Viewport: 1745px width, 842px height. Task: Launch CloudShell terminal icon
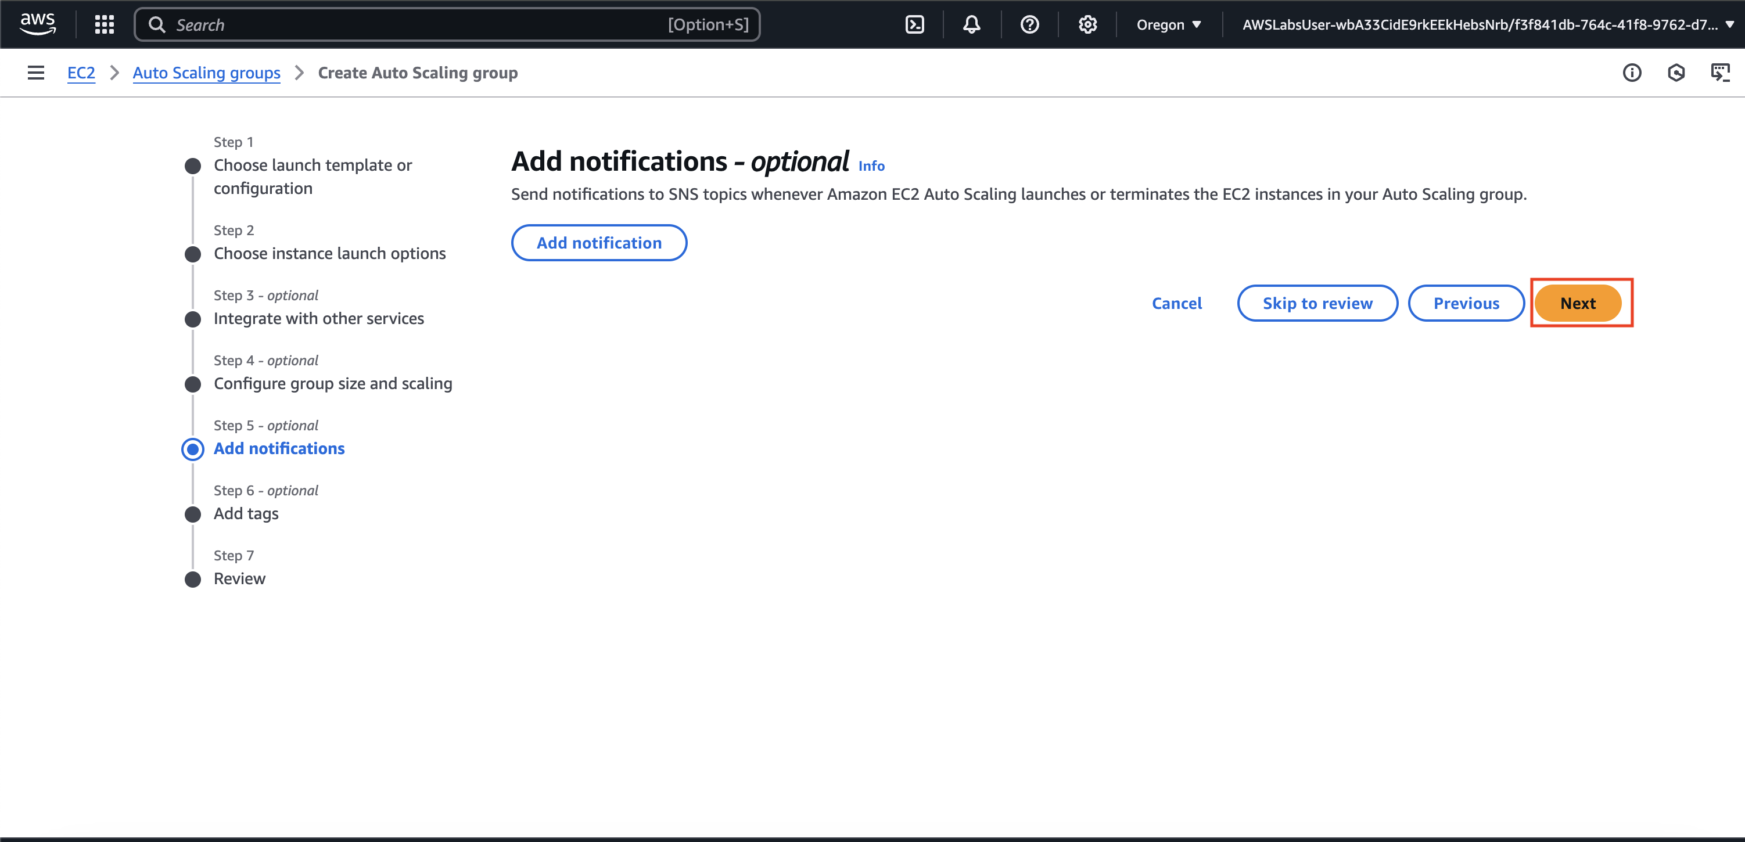[914, 24]
